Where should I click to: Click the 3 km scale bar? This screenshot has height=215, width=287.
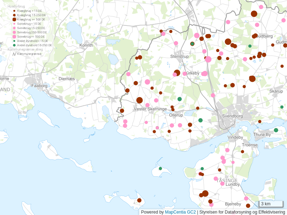[x=271, y=204]
